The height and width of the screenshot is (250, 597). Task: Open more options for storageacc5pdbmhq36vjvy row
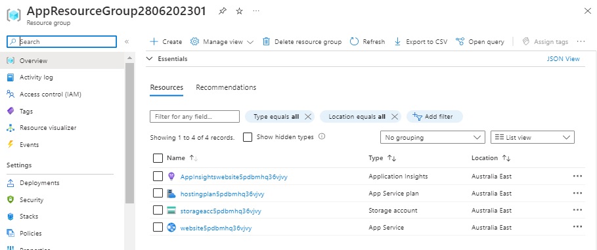tap(577, 210)
